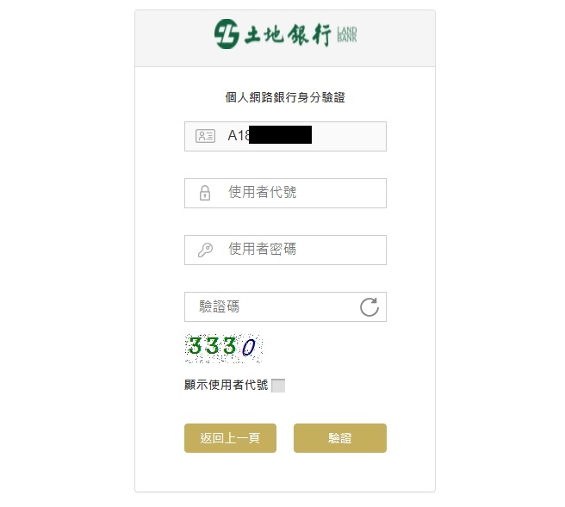The height and width of the screenshot is (507, 565).
Task: Click the 返回上一頁 button
Action: (x=230, y=438)
